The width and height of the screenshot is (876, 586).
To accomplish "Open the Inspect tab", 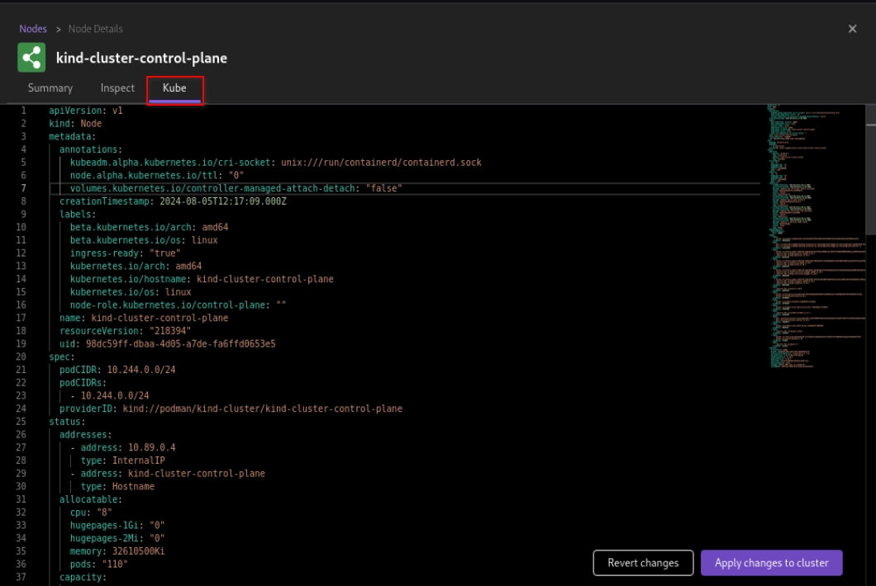I will tap(117, 88).
